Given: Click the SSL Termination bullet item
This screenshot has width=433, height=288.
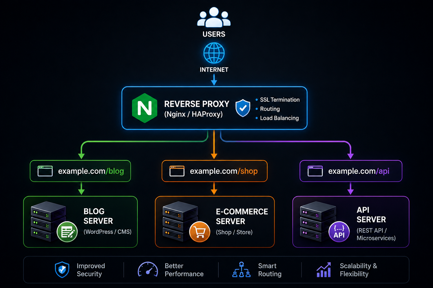Looking at the screenshot, I should pos(277,100).
